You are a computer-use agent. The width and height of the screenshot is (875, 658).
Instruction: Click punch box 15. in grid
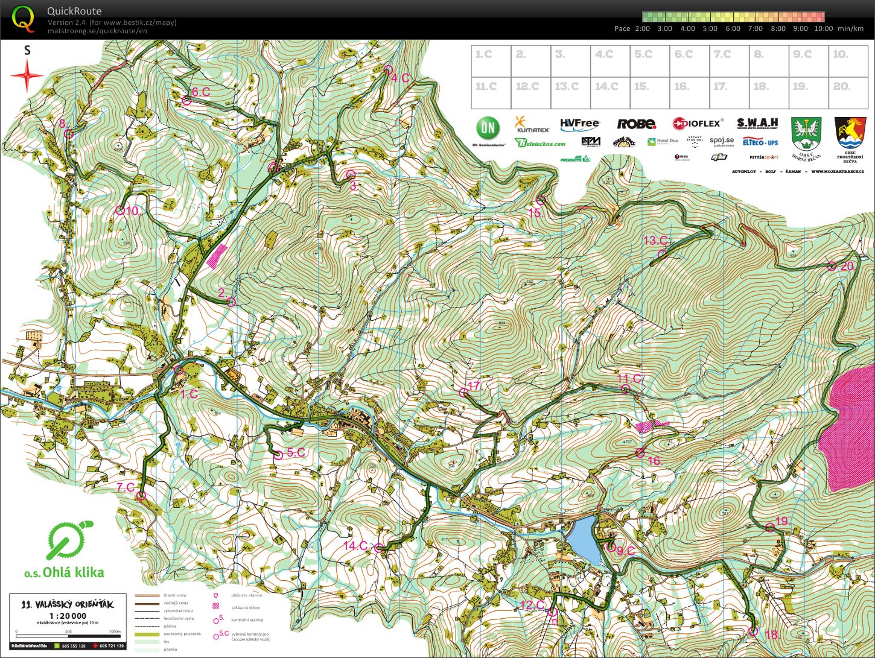[649, 93]
